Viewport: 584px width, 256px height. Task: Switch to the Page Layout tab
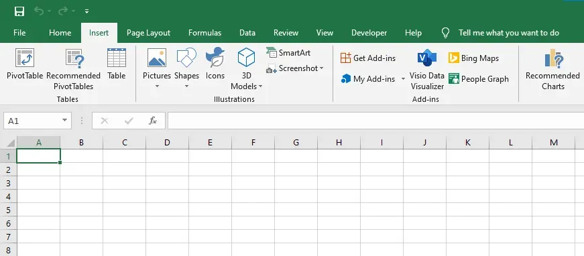point(148,33)
